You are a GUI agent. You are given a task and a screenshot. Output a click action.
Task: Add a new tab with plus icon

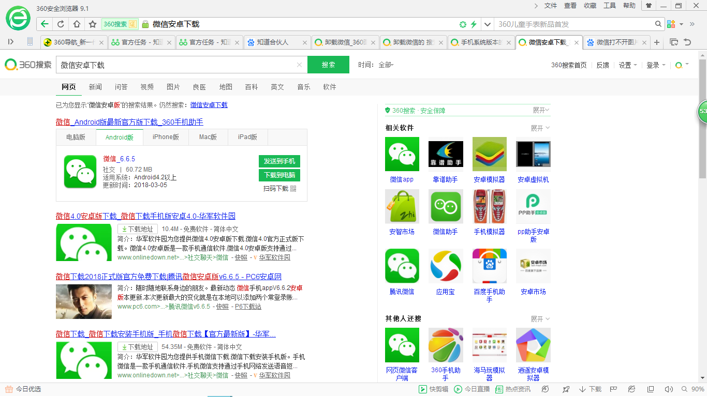point(657,42)
